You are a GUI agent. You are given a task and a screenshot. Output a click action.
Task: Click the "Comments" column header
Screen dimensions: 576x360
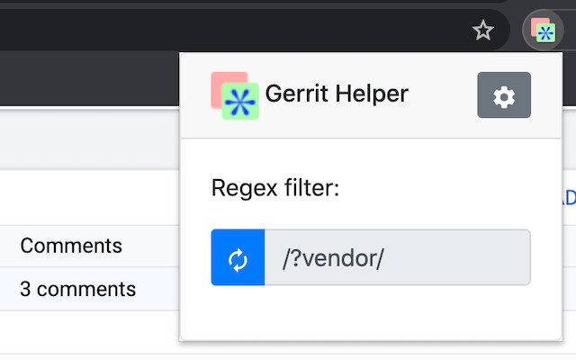pos(71,246)
